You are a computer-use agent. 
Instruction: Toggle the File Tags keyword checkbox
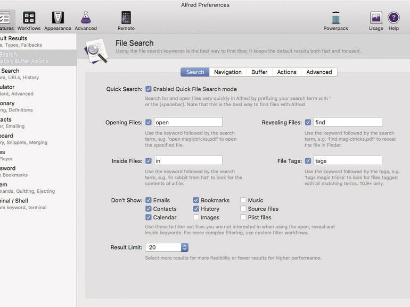(308, 161)
